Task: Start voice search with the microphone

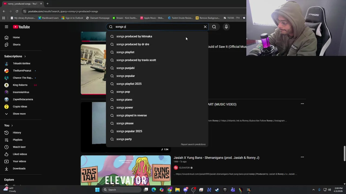Action: 226,27
